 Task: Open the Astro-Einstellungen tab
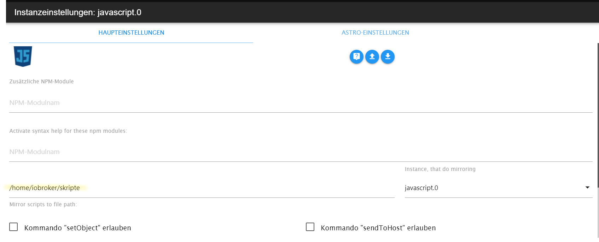click(x=375, y=33)
